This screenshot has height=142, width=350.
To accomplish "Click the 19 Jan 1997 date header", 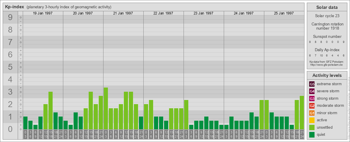I will click(x=43, y=13).
